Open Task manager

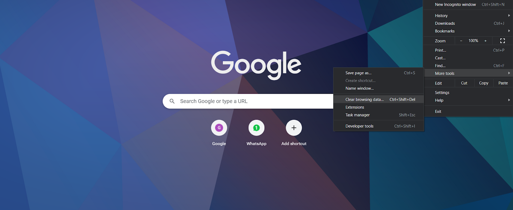pos(357,115)
